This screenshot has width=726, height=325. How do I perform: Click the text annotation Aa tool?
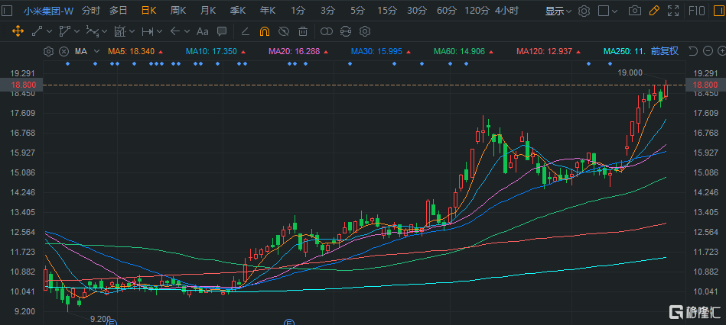pos(202,31)
